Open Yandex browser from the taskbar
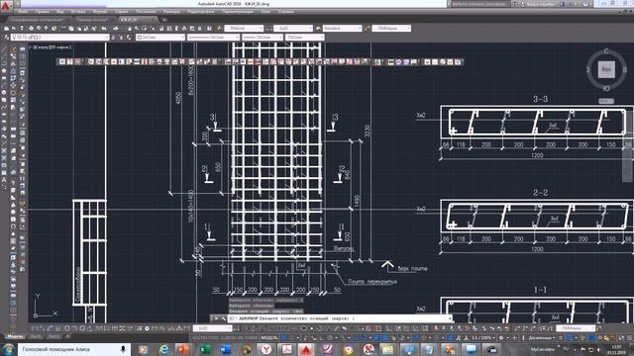 (x=266, y=349)
